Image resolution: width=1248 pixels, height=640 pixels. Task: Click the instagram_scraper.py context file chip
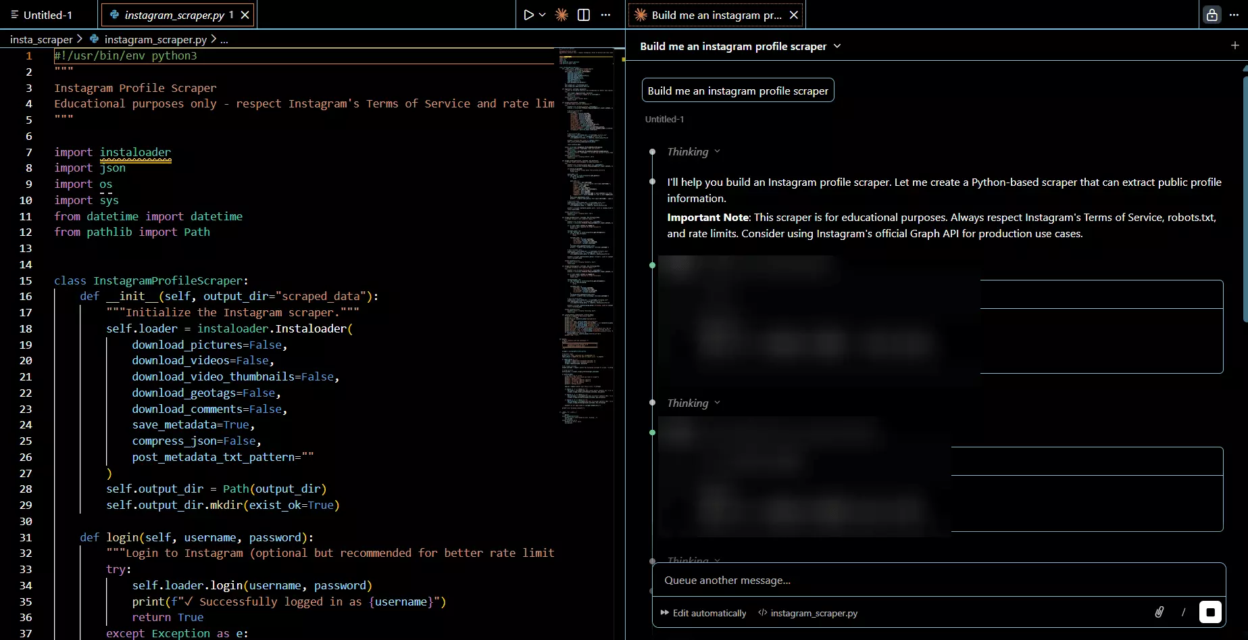click(x=808, y=613)
